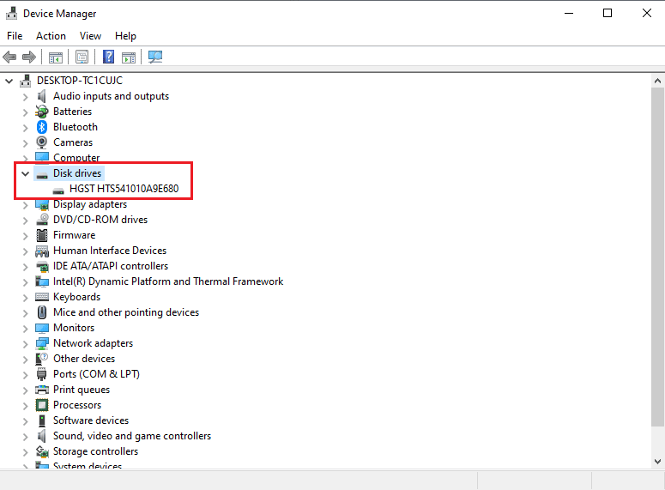Open the Help menu
Viewport: 665px width, 490px height.
[125, 36]
